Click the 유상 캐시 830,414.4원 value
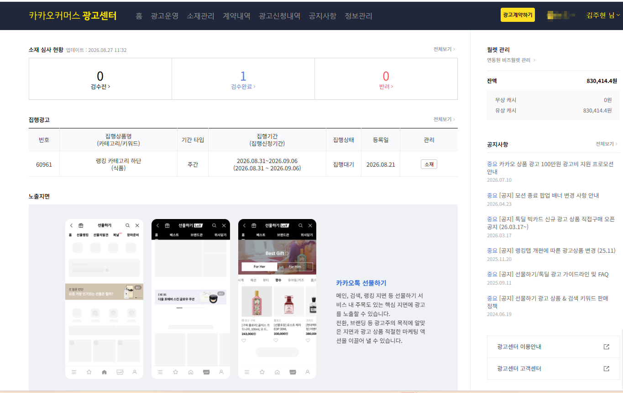Image resolution: width=623 pixels, height=393 pixels. tap(597, 111)
